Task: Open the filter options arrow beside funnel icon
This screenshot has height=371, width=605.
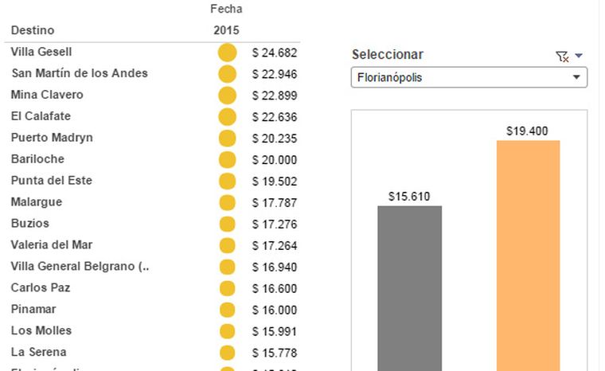Action: (579, 56)
